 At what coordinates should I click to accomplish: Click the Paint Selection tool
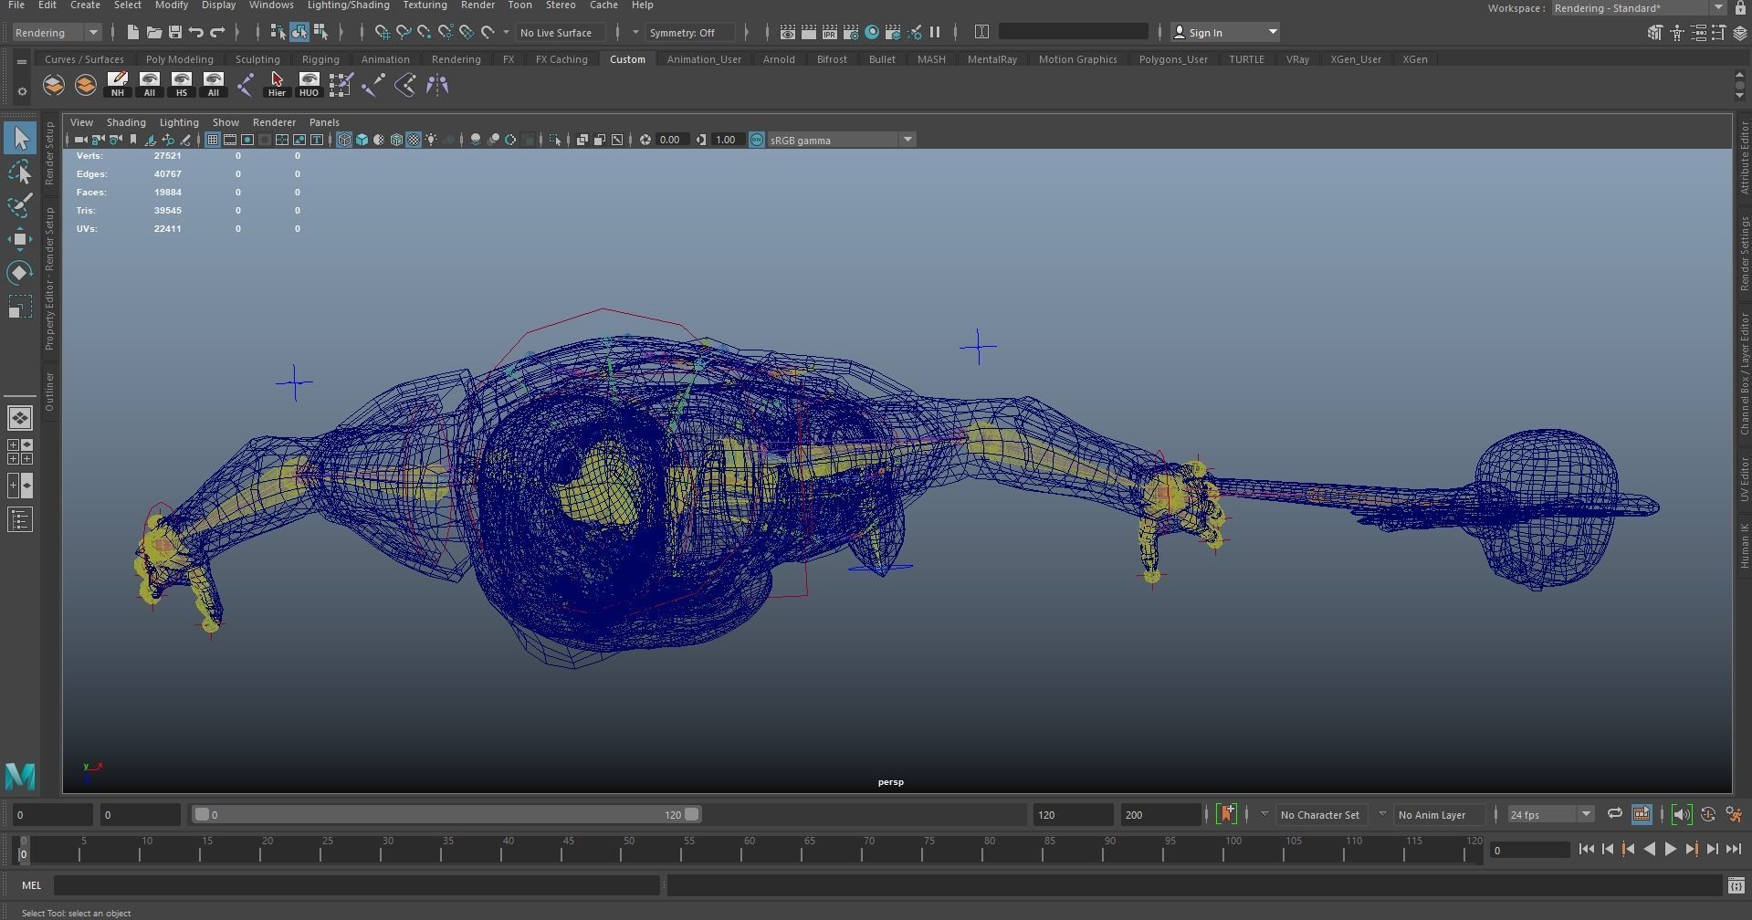point(19,206)
